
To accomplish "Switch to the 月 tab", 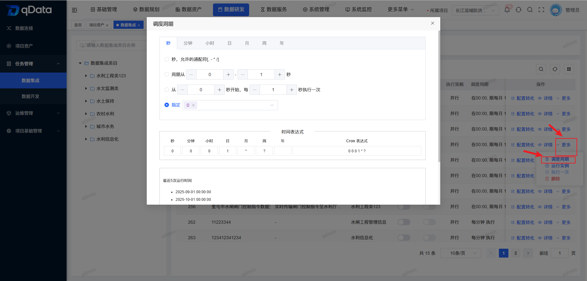I will tap(247, 43).
